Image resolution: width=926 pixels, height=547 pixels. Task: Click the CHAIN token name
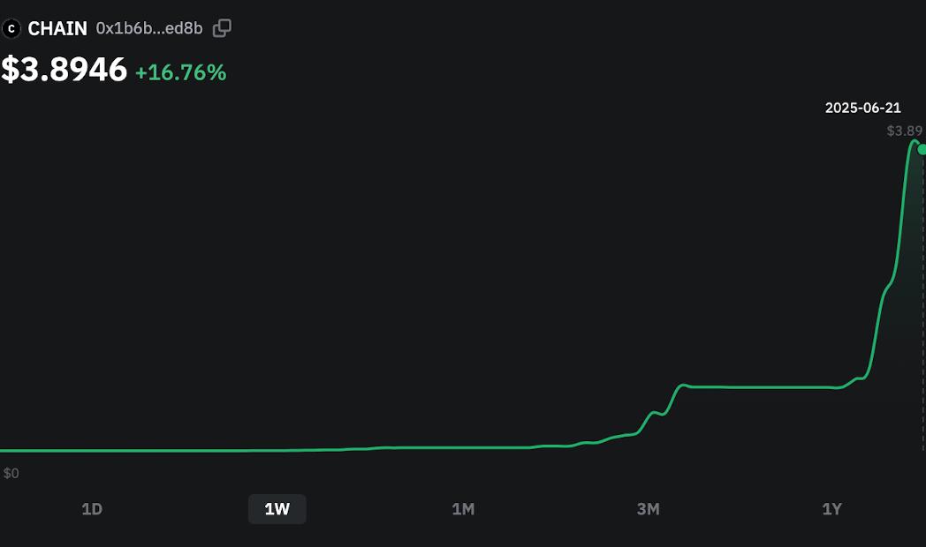pyautogui.click(x=57, y=28)
